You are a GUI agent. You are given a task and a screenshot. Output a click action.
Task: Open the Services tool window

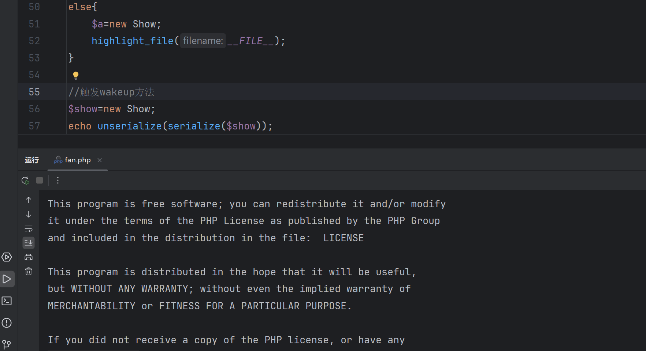(x=7, y=257)
